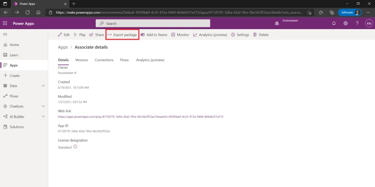Click the Standard license designation text
375x187 pixels.
(64, 147)
